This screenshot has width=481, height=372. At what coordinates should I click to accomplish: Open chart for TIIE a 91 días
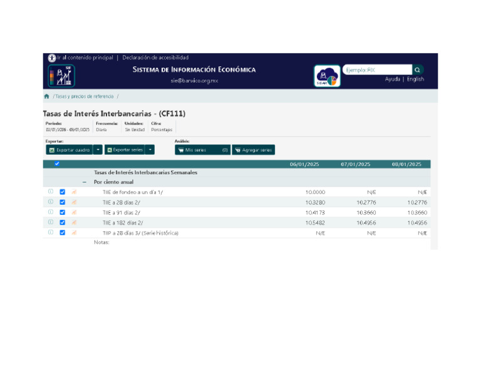tap(74, 212)
